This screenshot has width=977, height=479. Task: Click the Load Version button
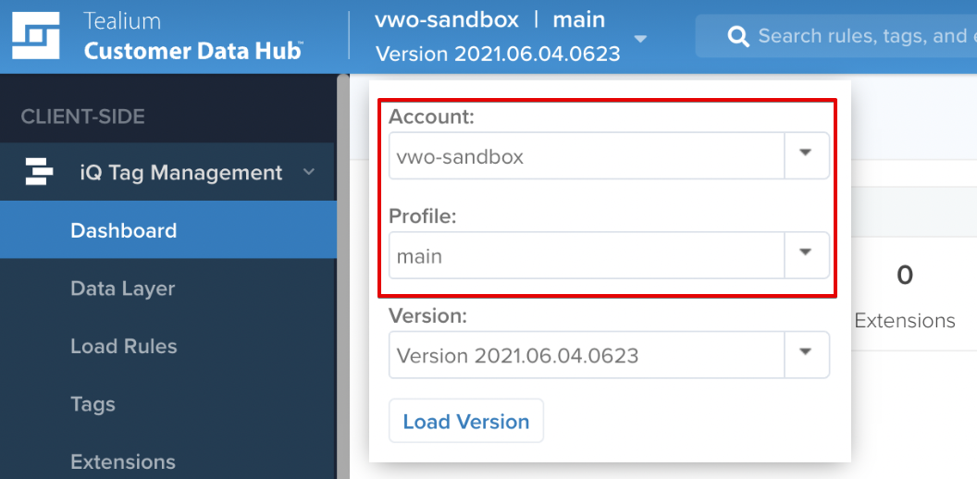pyautogui.click(x=466, y=421)
